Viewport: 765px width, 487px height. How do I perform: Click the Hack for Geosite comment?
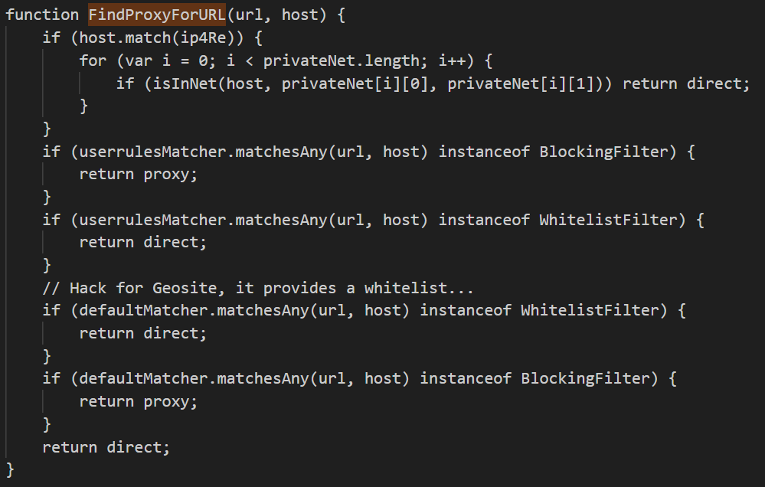(260, 288)
